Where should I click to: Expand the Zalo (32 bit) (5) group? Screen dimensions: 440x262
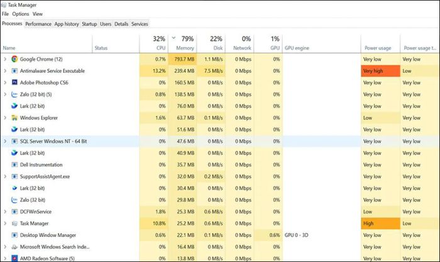(5, 94)
